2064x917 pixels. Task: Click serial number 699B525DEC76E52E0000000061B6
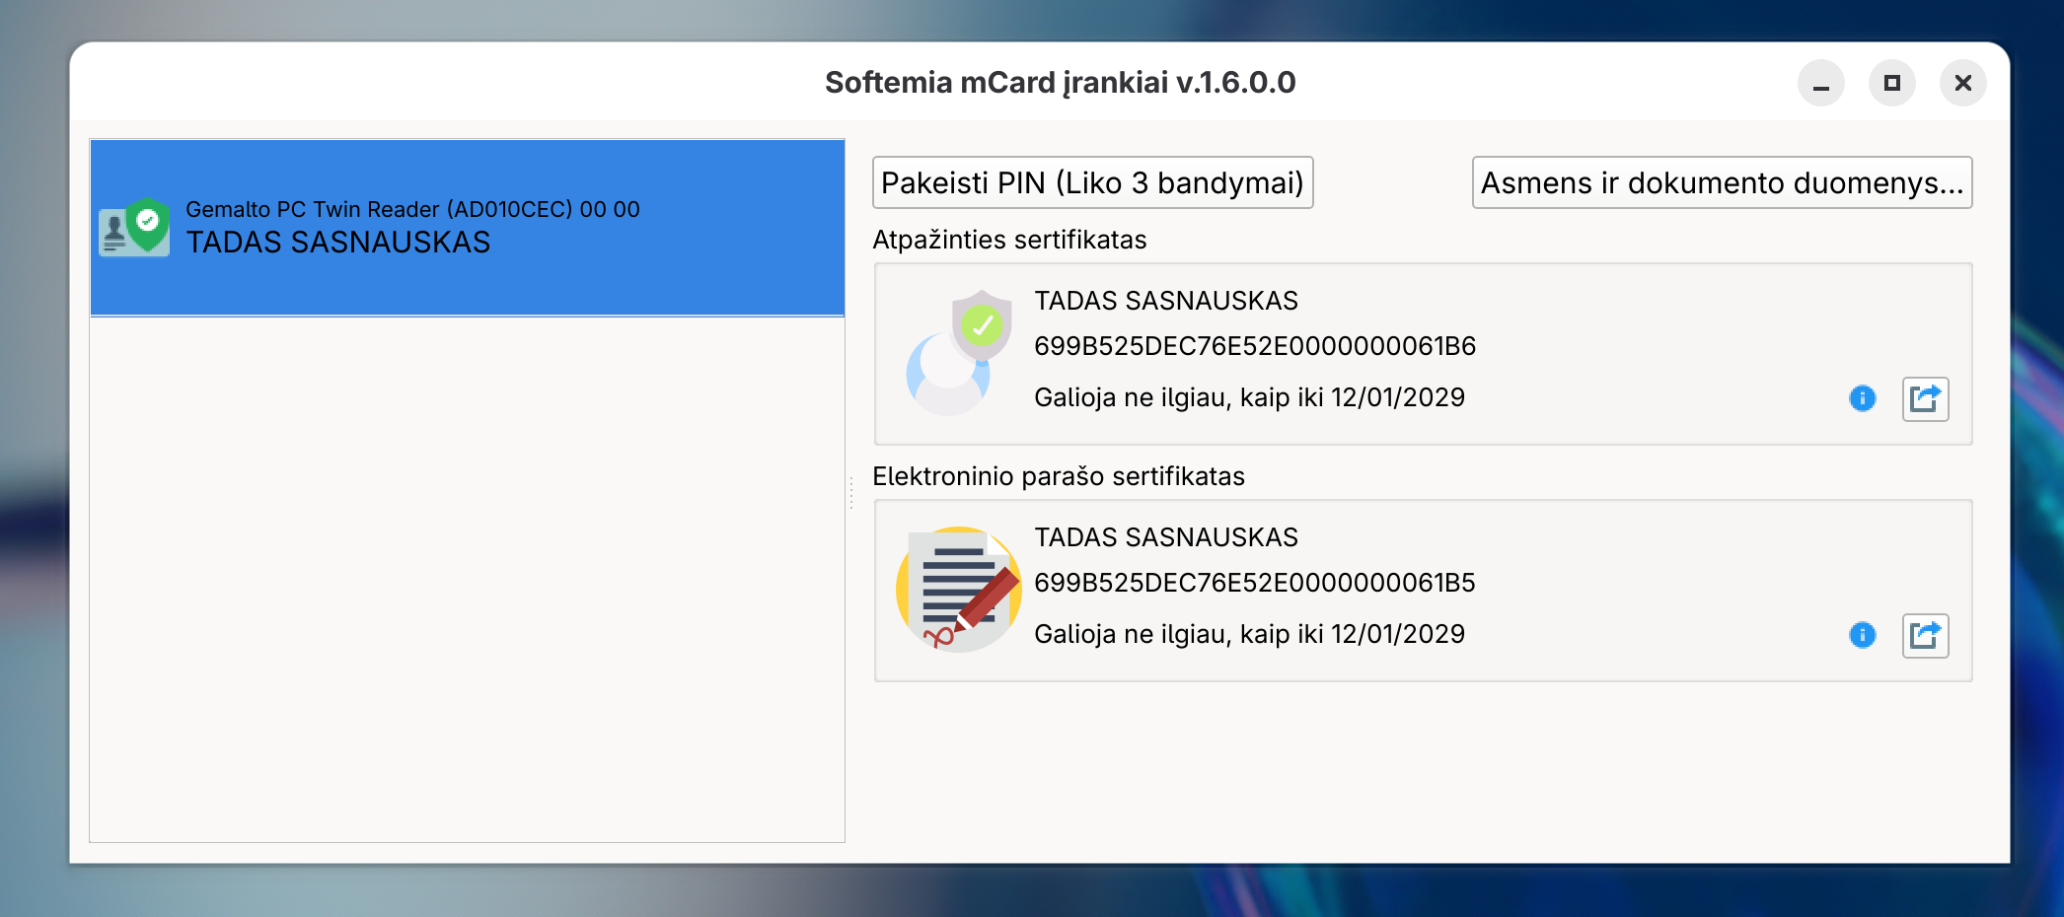[x=1253, y=348]
